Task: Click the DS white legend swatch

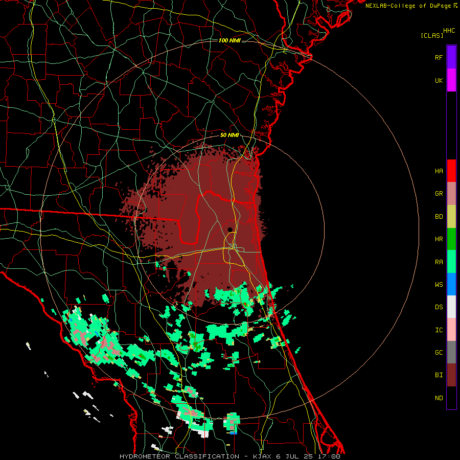Action: 451,307
